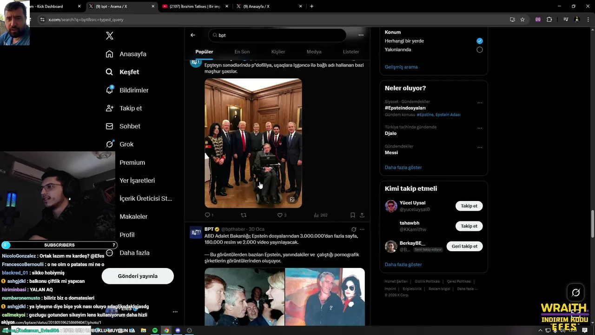Follow Yücel Uysal with the Takip et button
Image resolution: width=595 pixels, height=335 pixels.
(x=469, y=206)
